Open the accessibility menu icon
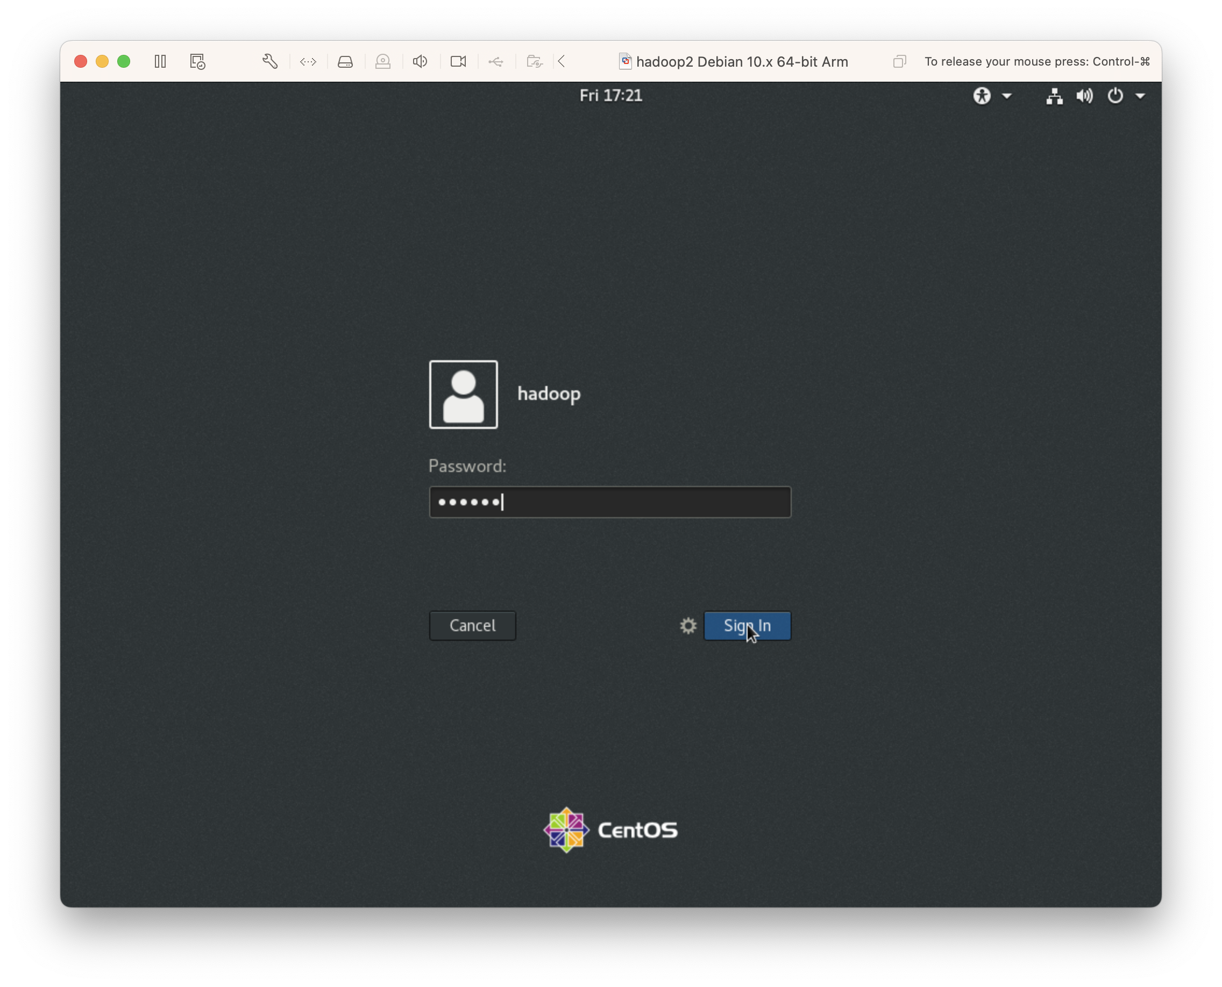Viewport: 1222px width, 987px height. [x=982, y=96]
